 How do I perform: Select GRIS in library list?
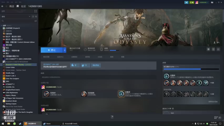[7, 81]
